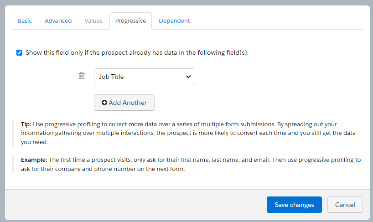Uncheck the show field only checkbox

(19, 52)
